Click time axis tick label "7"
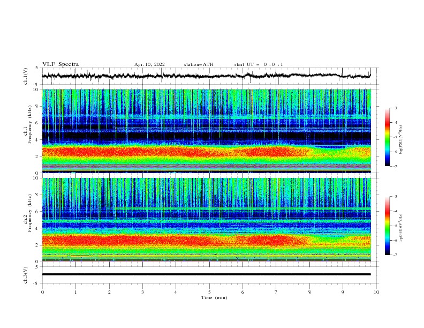The image size is (424, 328). coord(276,292)
